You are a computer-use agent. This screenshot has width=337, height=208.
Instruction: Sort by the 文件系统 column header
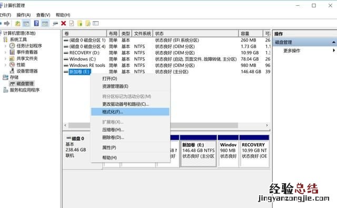[x=143, y=34]
